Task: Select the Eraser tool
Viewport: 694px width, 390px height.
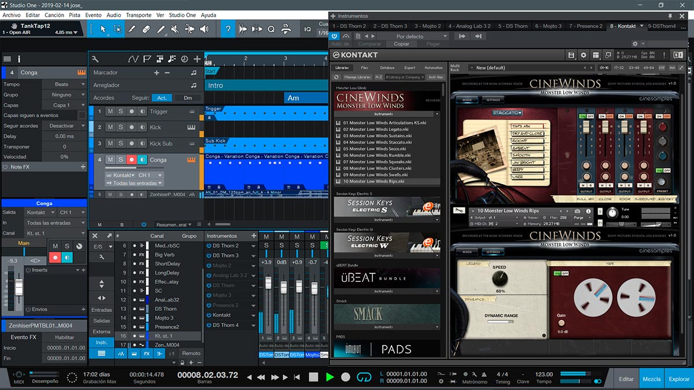Action: 146,29
